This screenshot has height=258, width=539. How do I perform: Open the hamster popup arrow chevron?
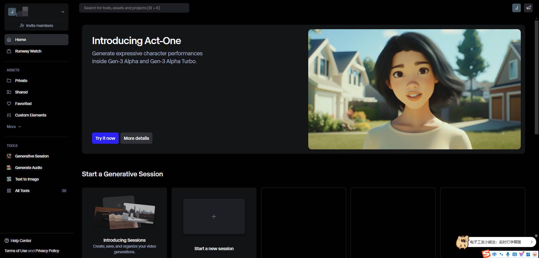point(531,242)
